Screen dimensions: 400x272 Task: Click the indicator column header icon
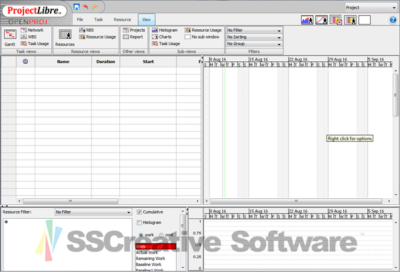[x=25, y=61]
